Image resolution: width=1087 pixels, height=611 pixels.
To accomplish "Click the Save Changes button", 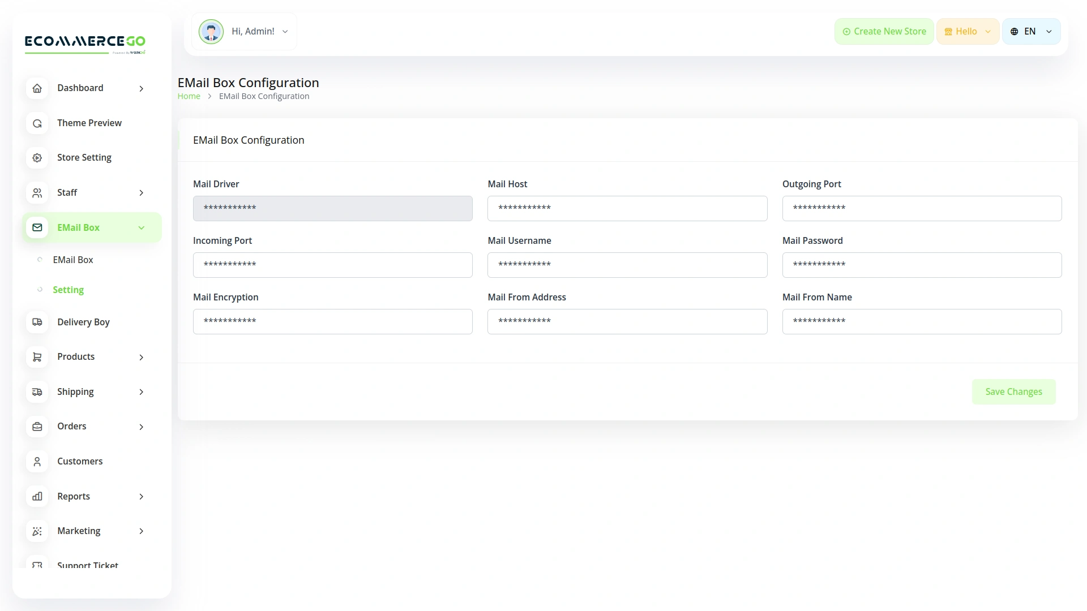I will pos(1013,391).
